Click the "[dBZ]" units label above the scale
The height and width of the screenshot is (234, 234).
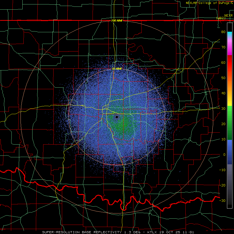[x=221, y=18]
